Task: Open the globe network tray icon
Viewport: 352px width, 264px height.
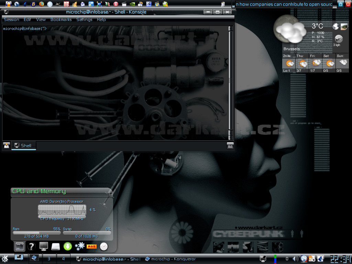Action: [304, 259]
